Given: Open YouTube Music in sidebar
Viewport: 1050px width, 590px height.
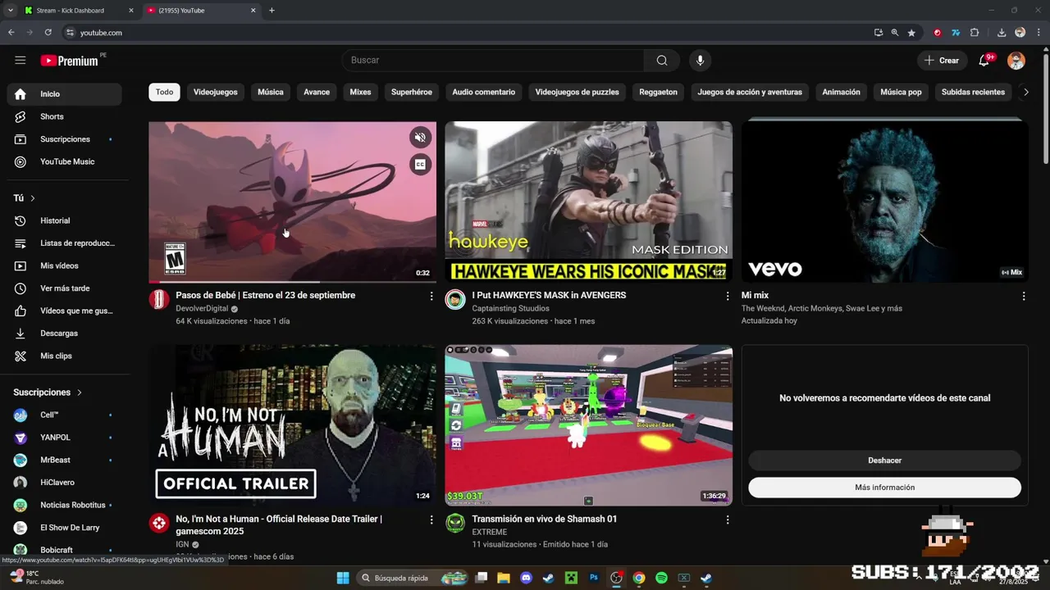Looking at the screenshot, I should [x=64, y=161].
